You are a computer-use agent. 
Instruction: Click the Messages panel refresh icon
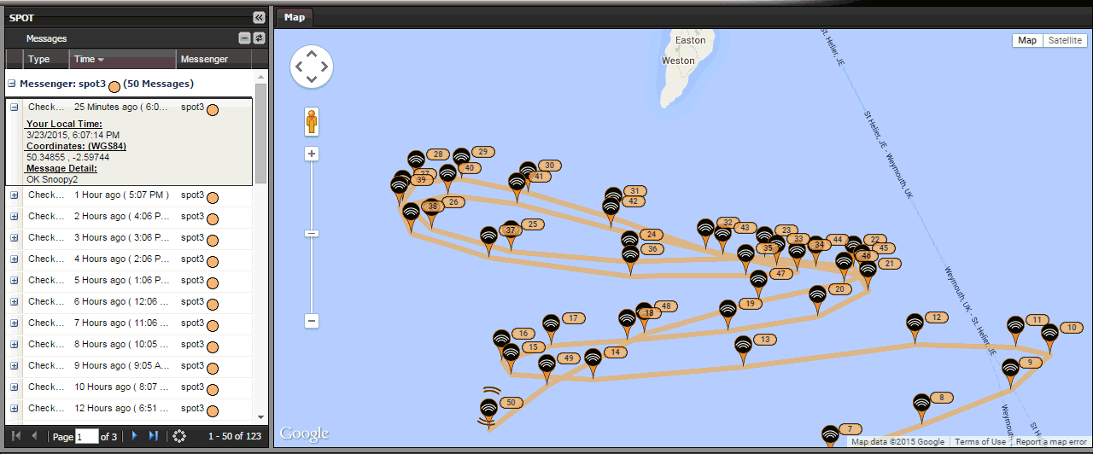[259, 38]
